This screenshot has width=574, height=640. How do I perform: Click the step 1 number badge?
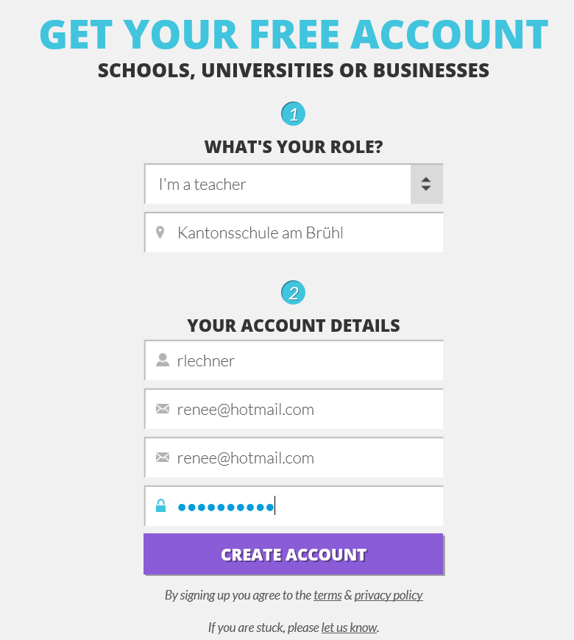[x=293, y=114]
